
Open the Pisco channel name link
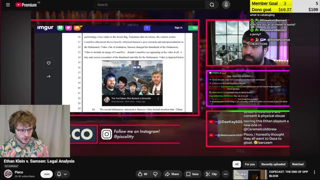pyautogui.click(x=19, y=172)
